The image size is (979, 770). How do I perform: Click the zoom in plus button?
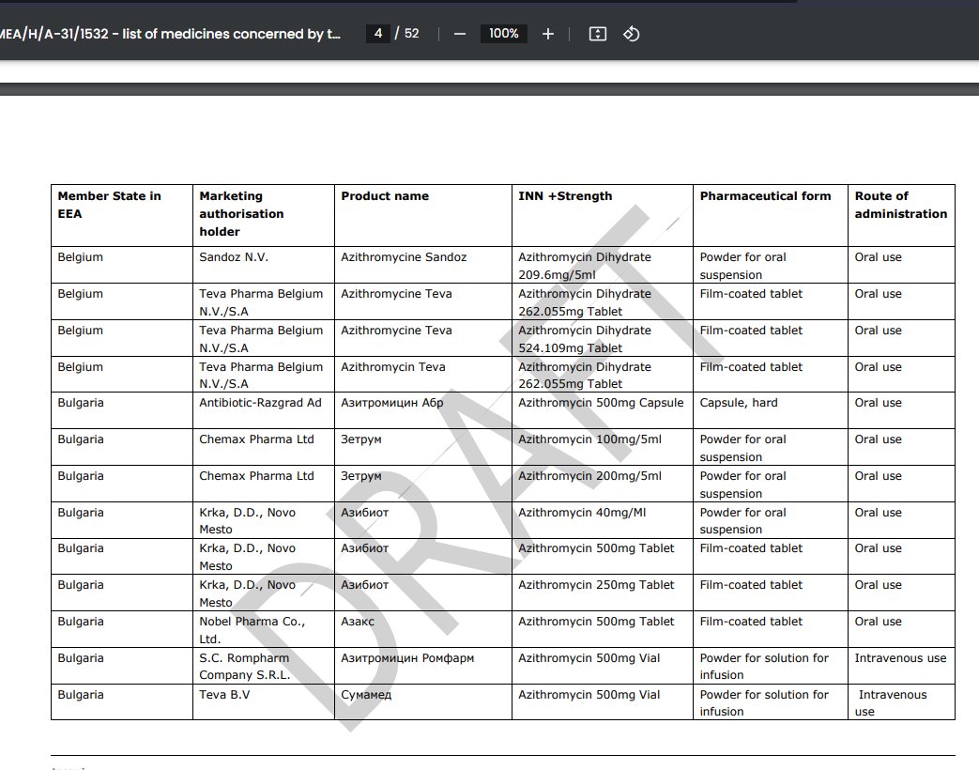(548, 34)
